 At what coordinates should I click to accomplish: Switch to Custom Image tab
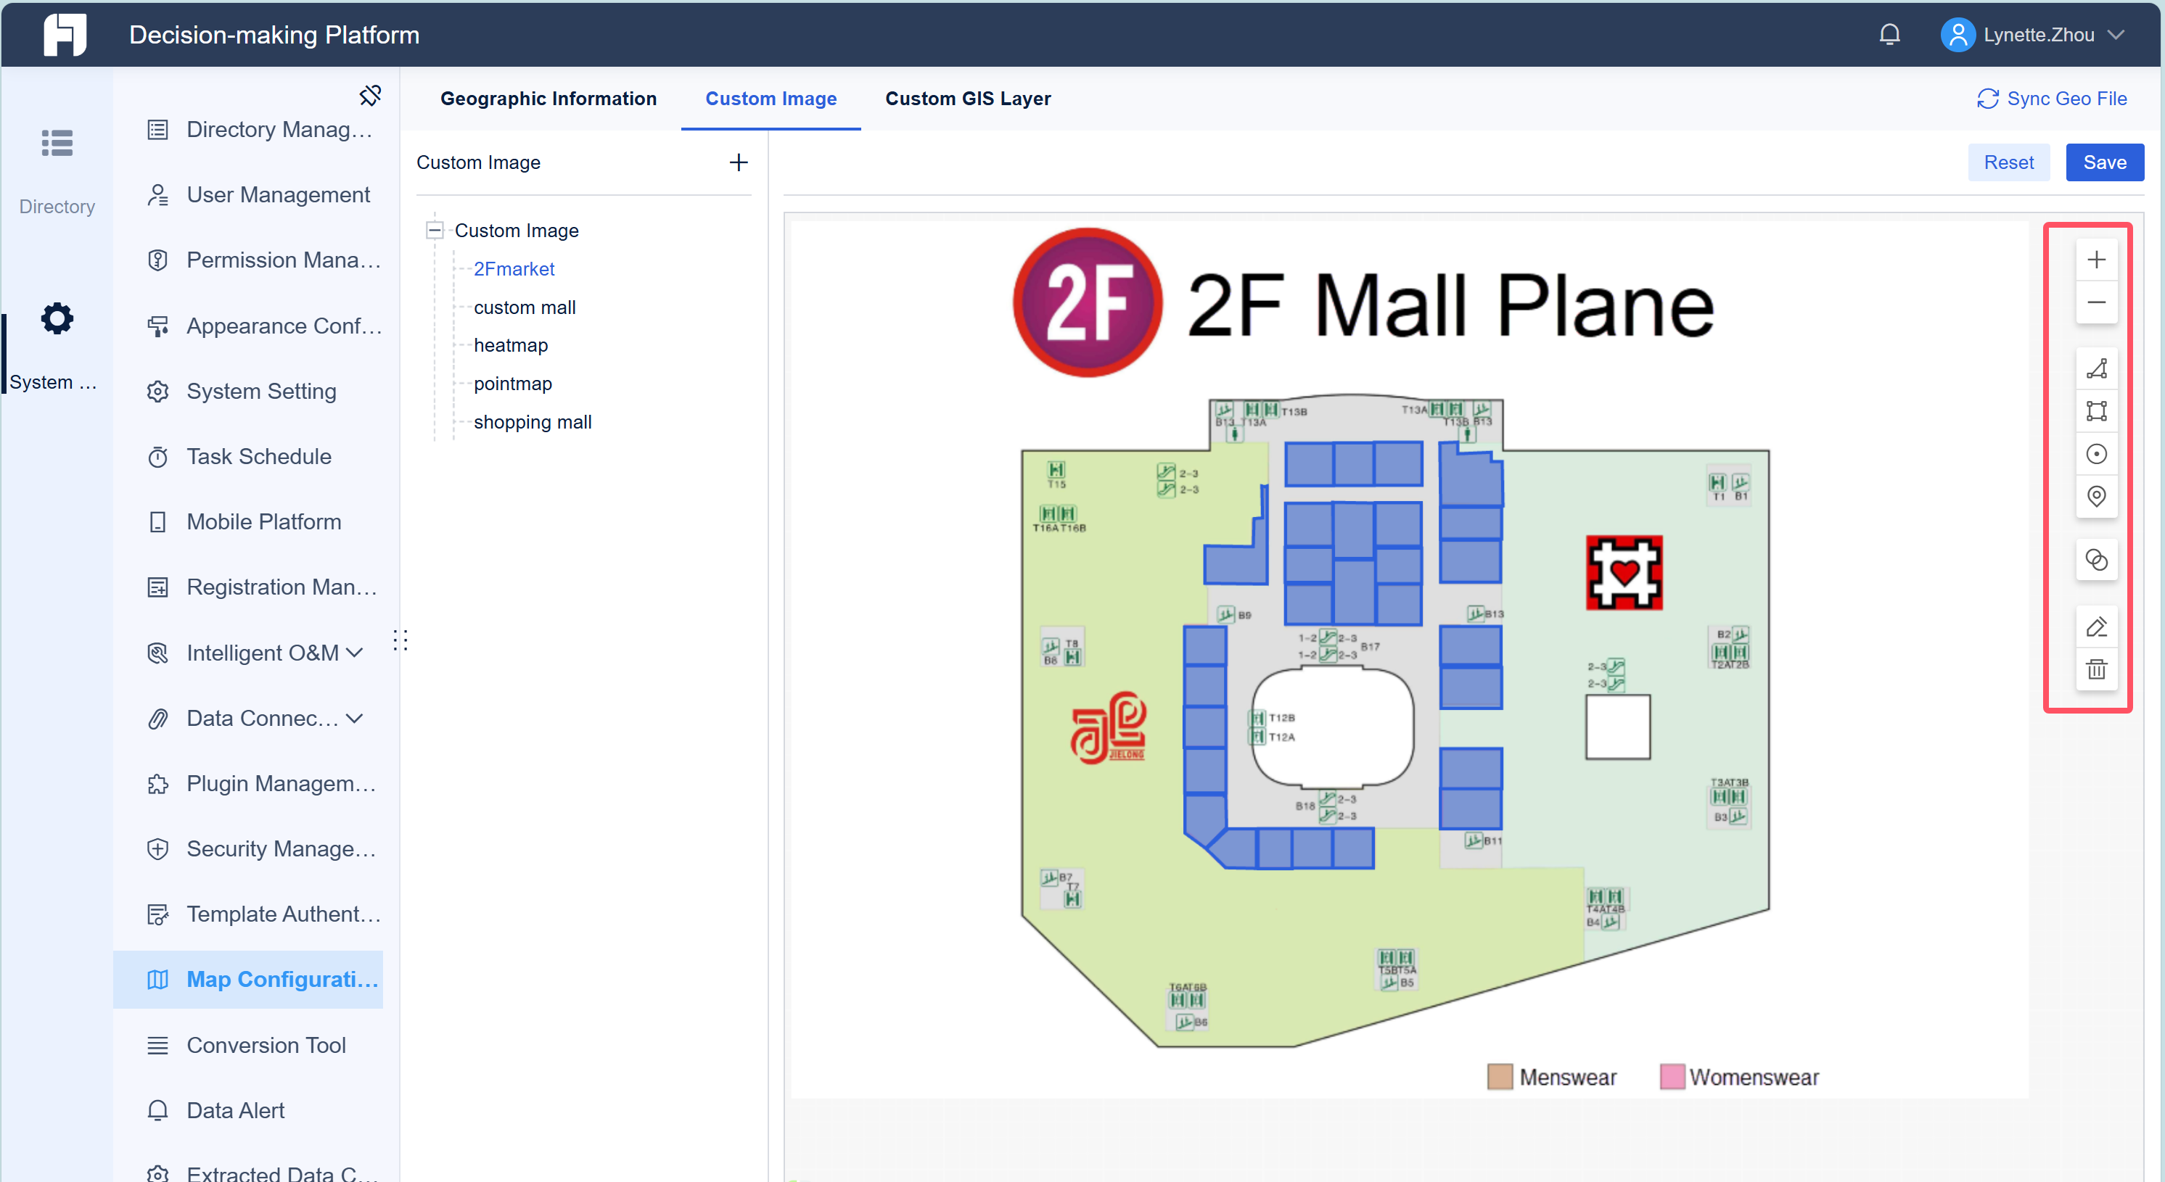771,99
